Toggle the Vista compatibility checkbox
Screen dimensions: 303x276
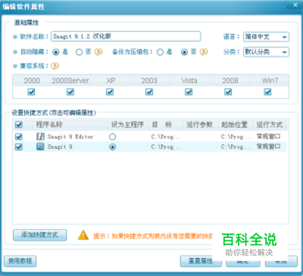click(188, 92)
